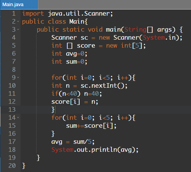Click on 'sc.nextInt();' on line 10

coord(104,85)
